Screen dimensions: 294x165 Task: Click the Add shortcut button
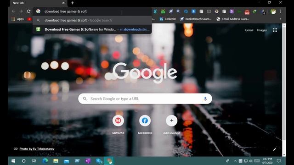pos(171,124)
